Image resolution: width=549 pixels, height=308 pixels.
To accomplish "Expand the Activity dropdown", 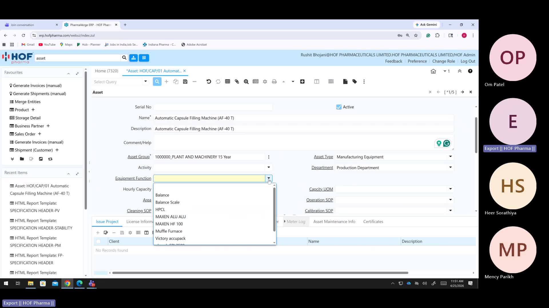I will pos(268,167).
